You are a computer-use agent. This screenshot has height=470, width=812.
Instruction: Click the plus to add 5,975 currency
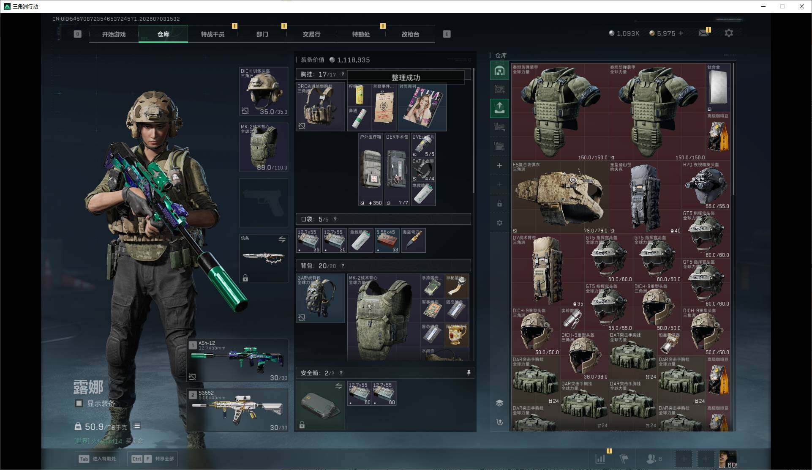(681, 33)
